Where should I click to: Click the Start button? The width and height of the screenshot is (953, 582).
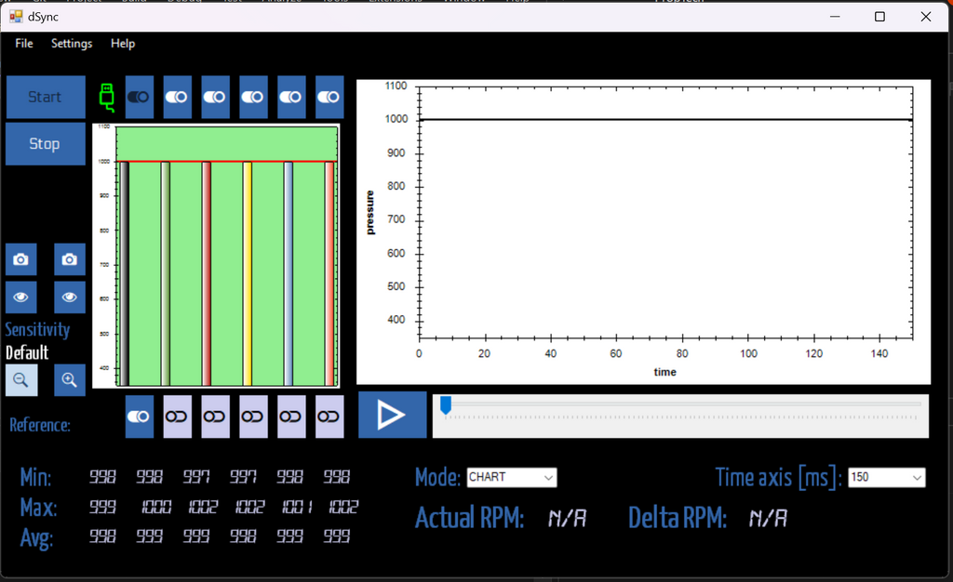pyautogui.click(x=45, y=97)
